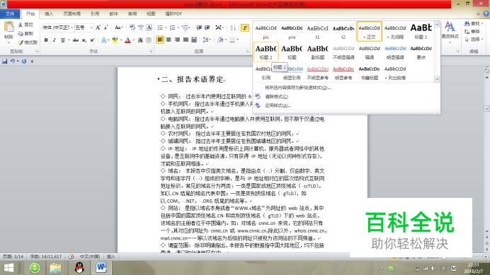Viewport: 490px width, 275px height.
Task: Click the justify alignment icon
Action: (186, 40)
